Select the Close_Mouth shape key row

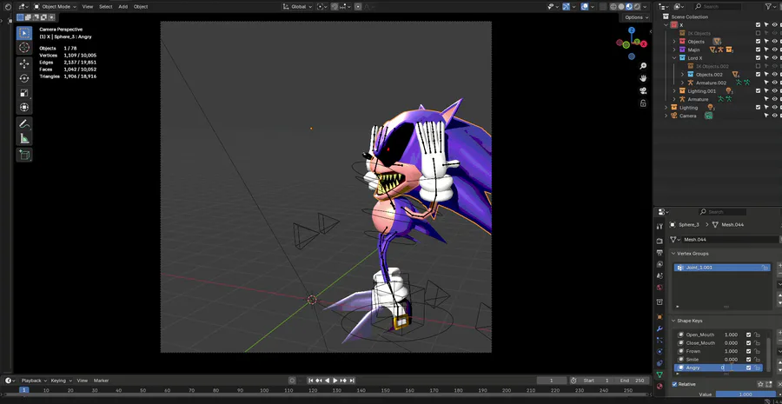719,343
